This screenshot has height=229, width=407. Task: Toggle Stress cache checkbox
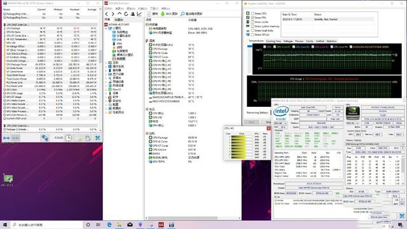click(x=252, y=22)
